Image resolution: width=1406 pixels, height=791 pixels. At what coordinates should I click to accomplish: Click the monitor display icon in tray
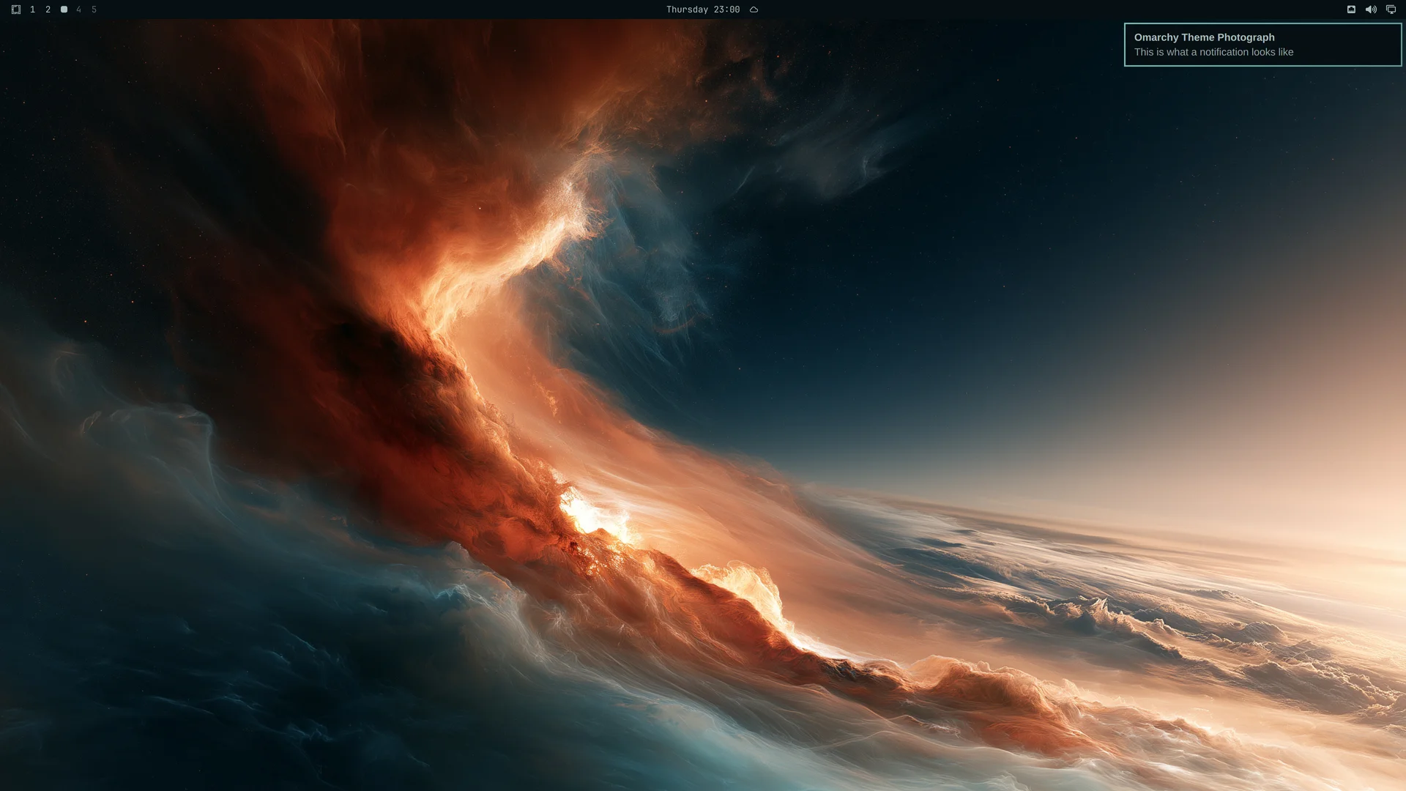pos(1391,10)
